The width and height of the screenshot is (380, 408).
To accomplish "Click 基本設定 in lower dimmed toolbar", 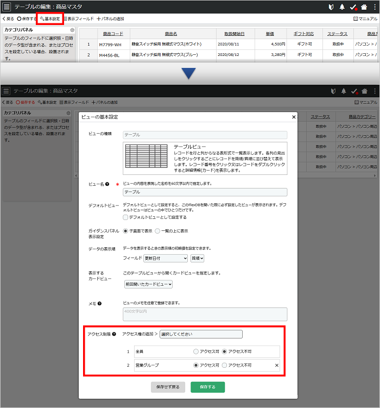I will pos(47,102).
